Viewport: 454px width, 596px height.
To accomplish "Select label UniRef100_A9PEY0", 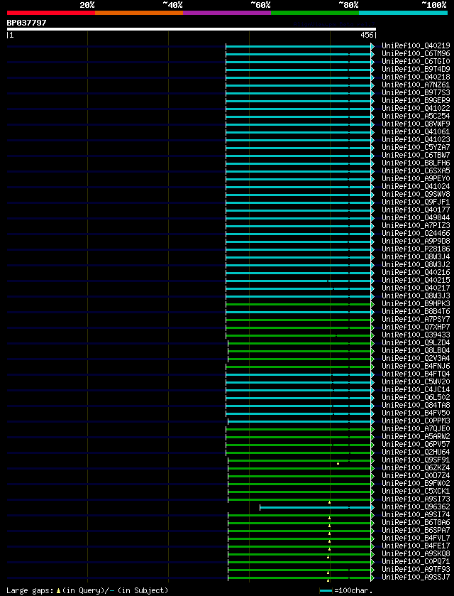I will (x=416, y=179).
